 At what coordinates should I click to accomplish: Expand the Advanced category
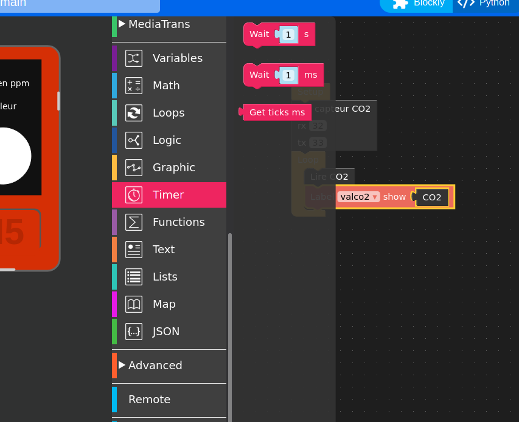(x=122, y=365)
